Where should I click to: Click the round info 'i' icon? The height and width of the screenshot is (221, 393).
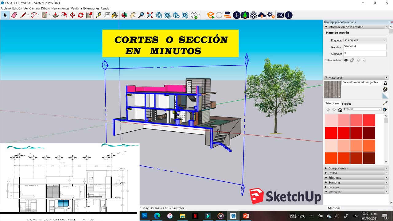(289, 15)
